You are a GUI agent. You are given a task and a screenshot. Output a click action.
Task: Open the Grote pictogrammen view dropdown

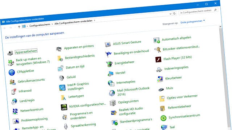coord(192,22)
